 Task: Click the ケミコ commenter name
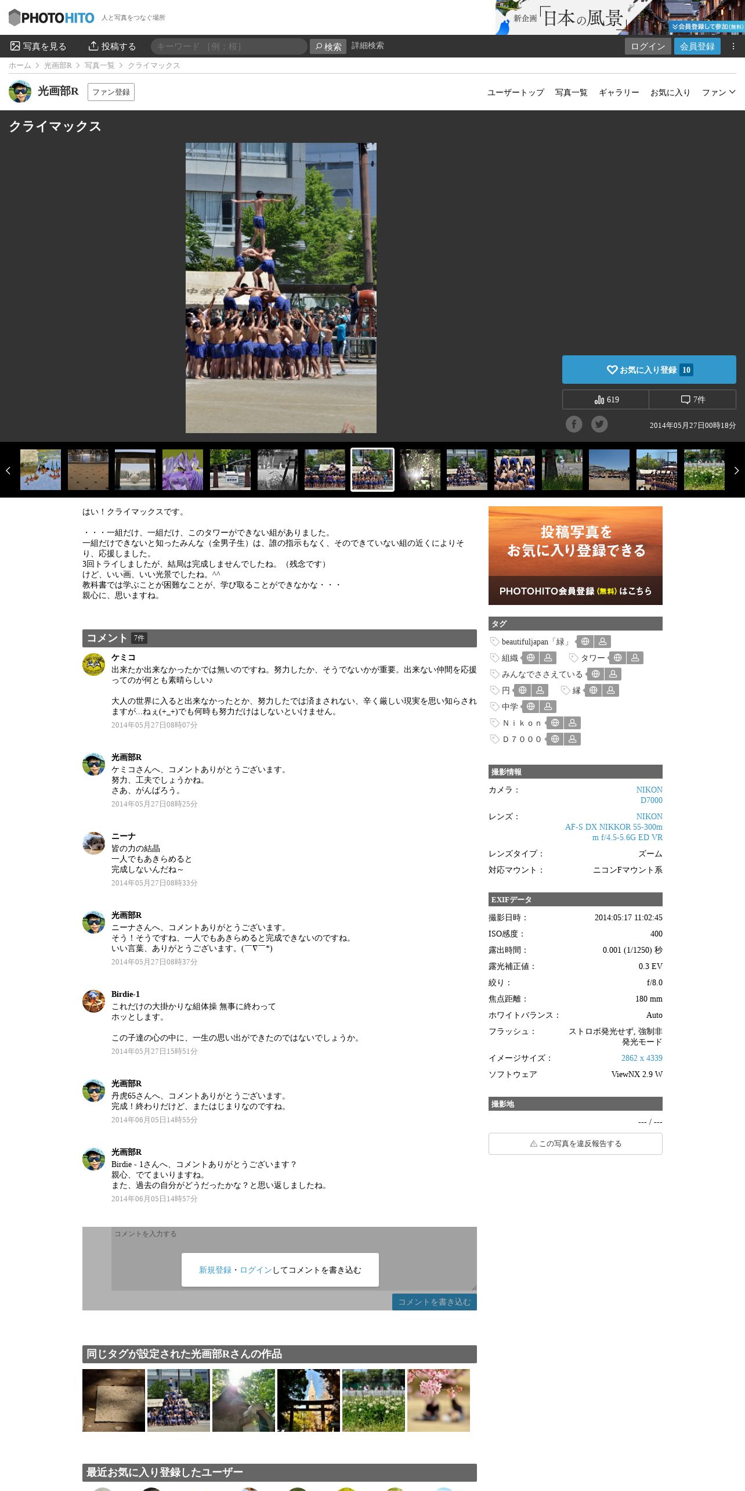click(124, 657)
